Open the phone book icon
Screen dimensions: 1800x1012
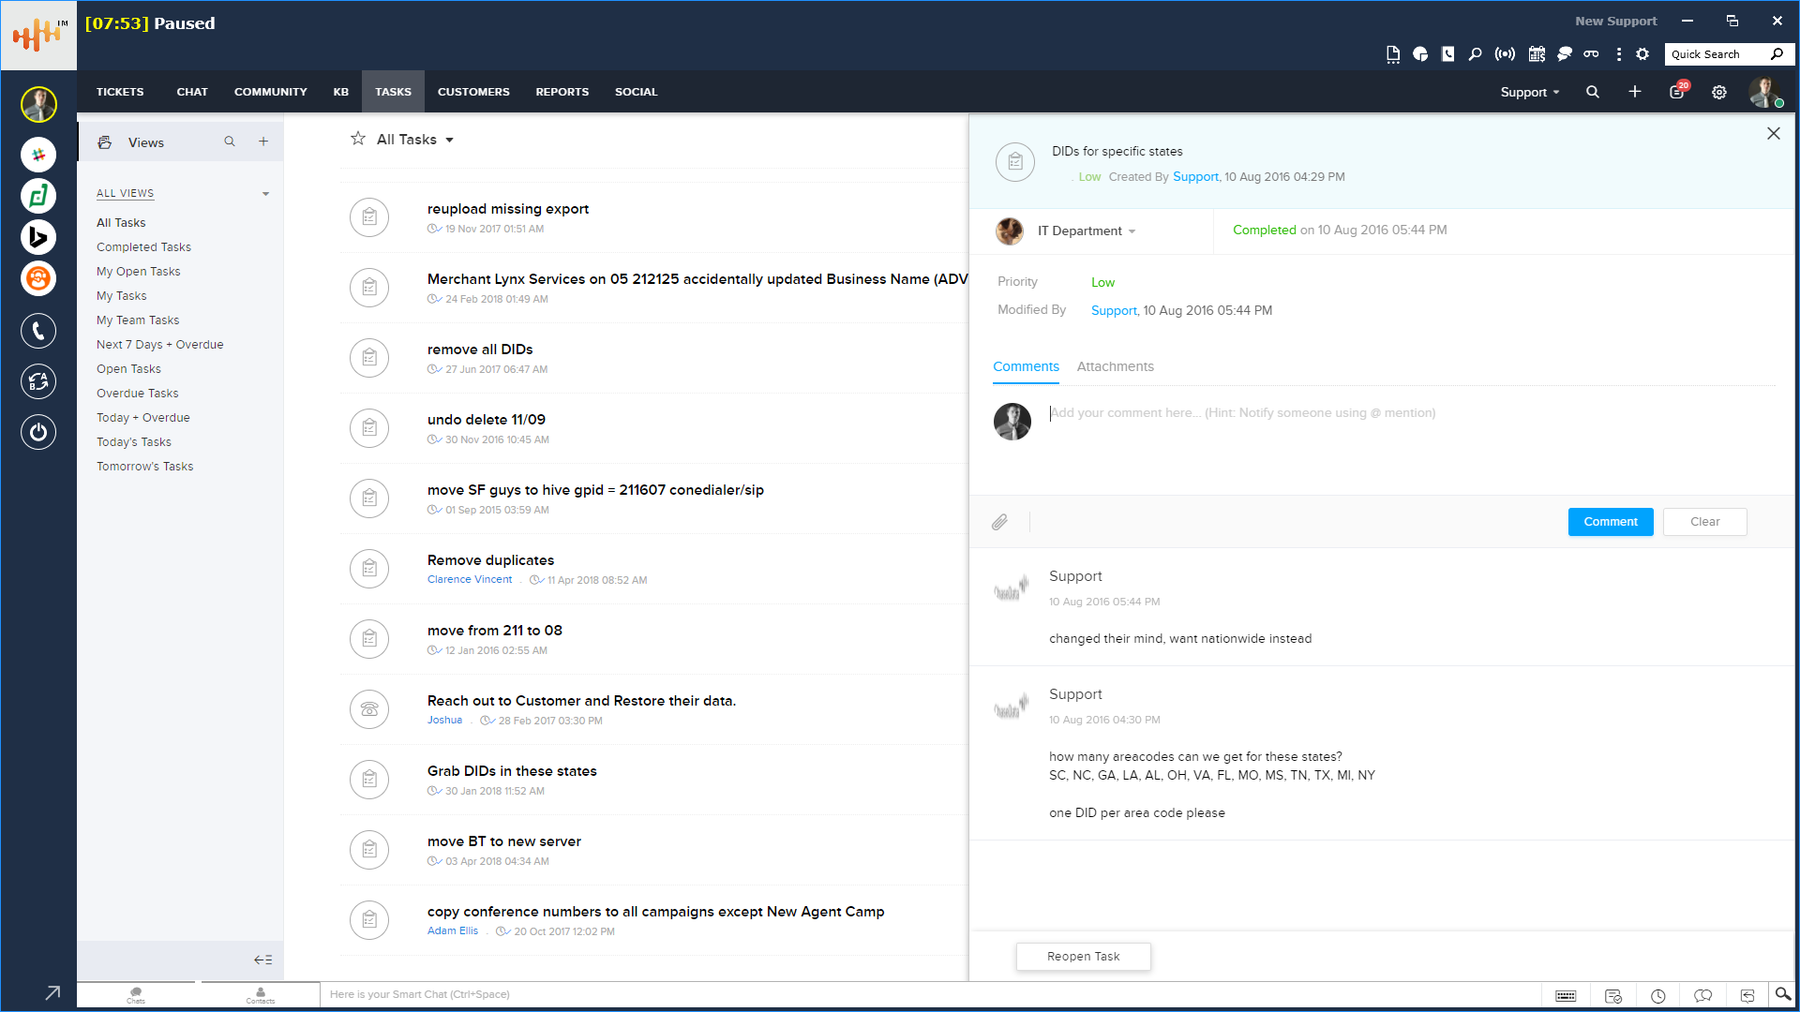click(x=1448, y=54)
